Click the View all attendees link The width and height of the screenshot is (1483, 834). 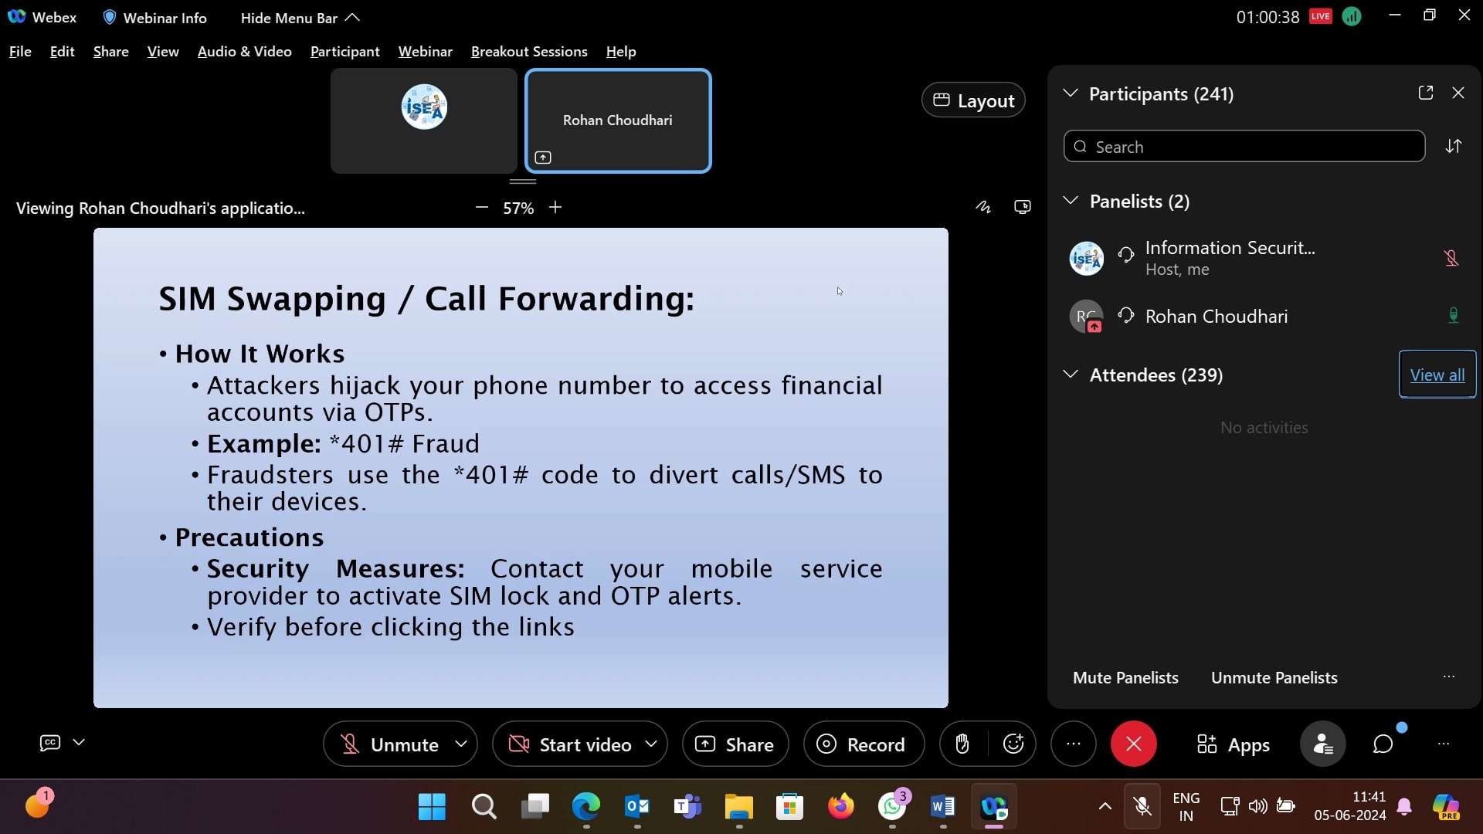click(1437, 375)
